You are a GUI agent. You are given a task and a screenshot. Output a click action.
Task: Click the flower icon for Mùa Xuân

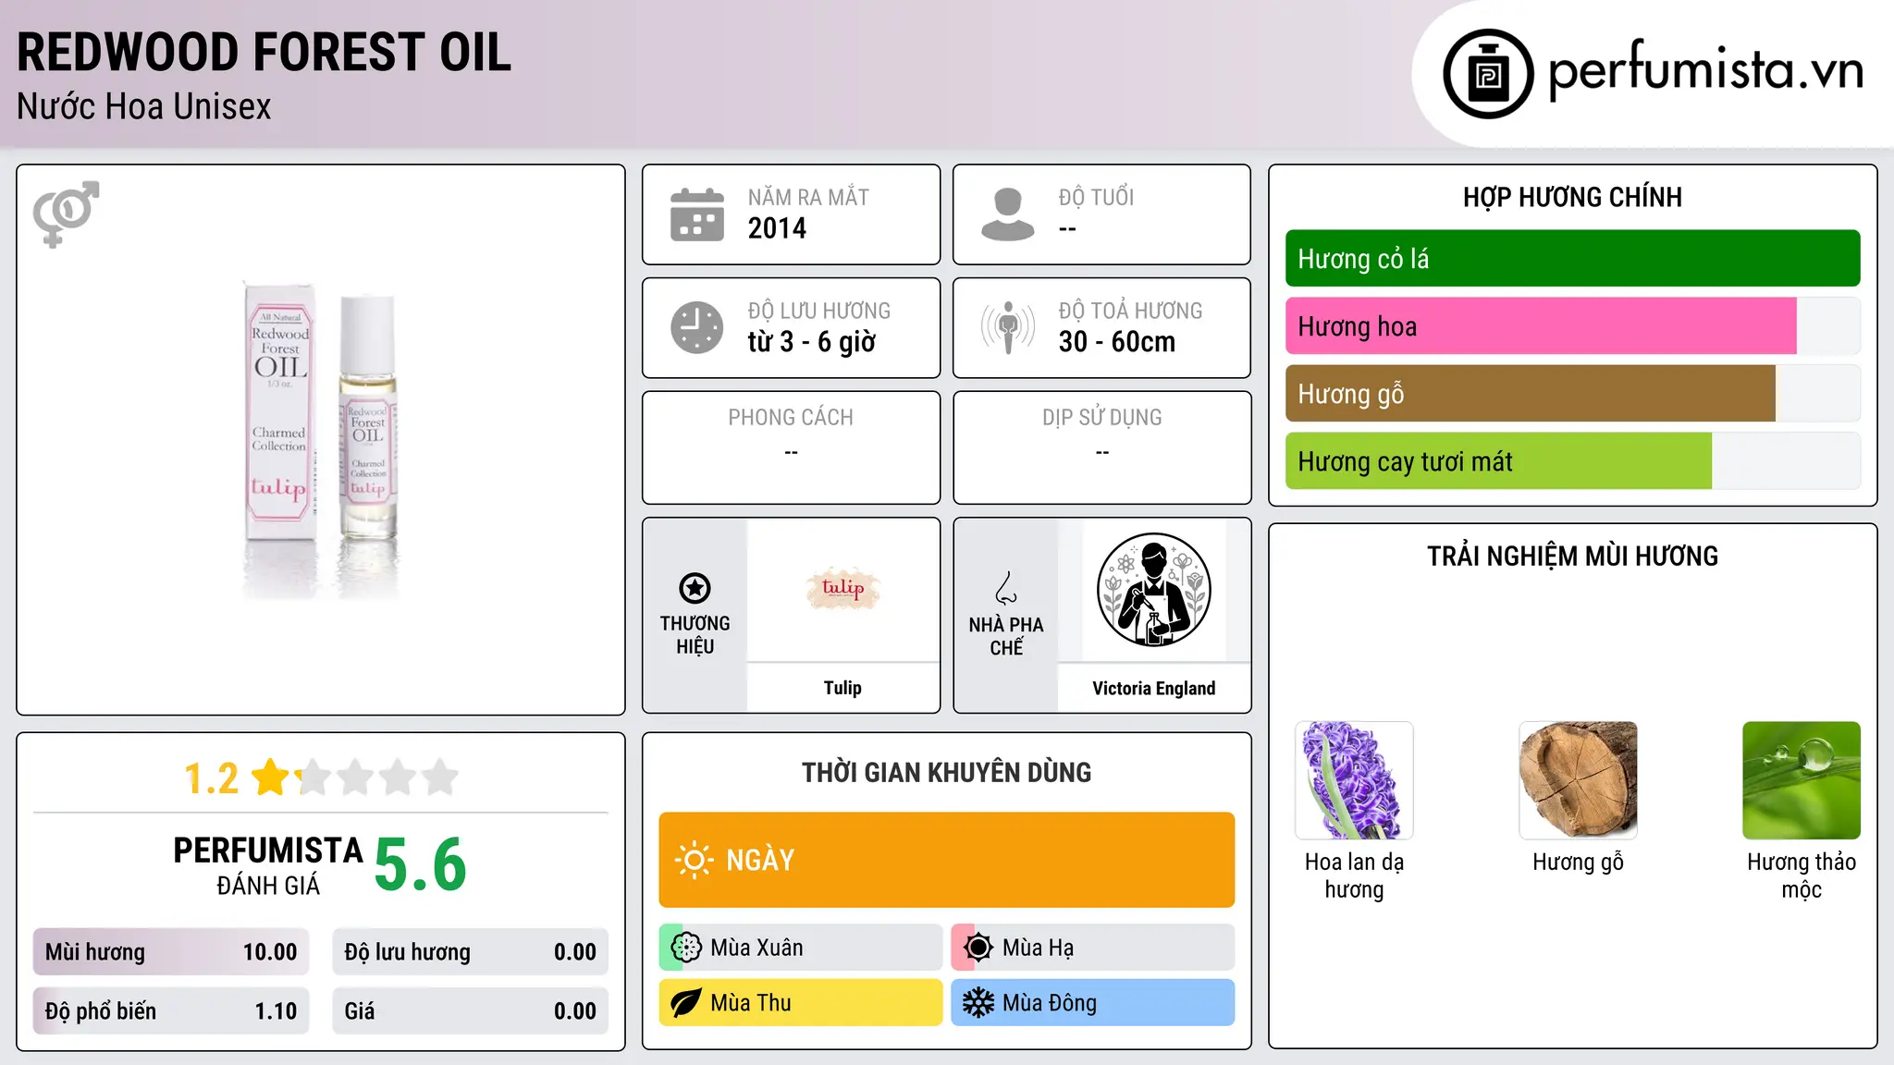coord(686,948)
